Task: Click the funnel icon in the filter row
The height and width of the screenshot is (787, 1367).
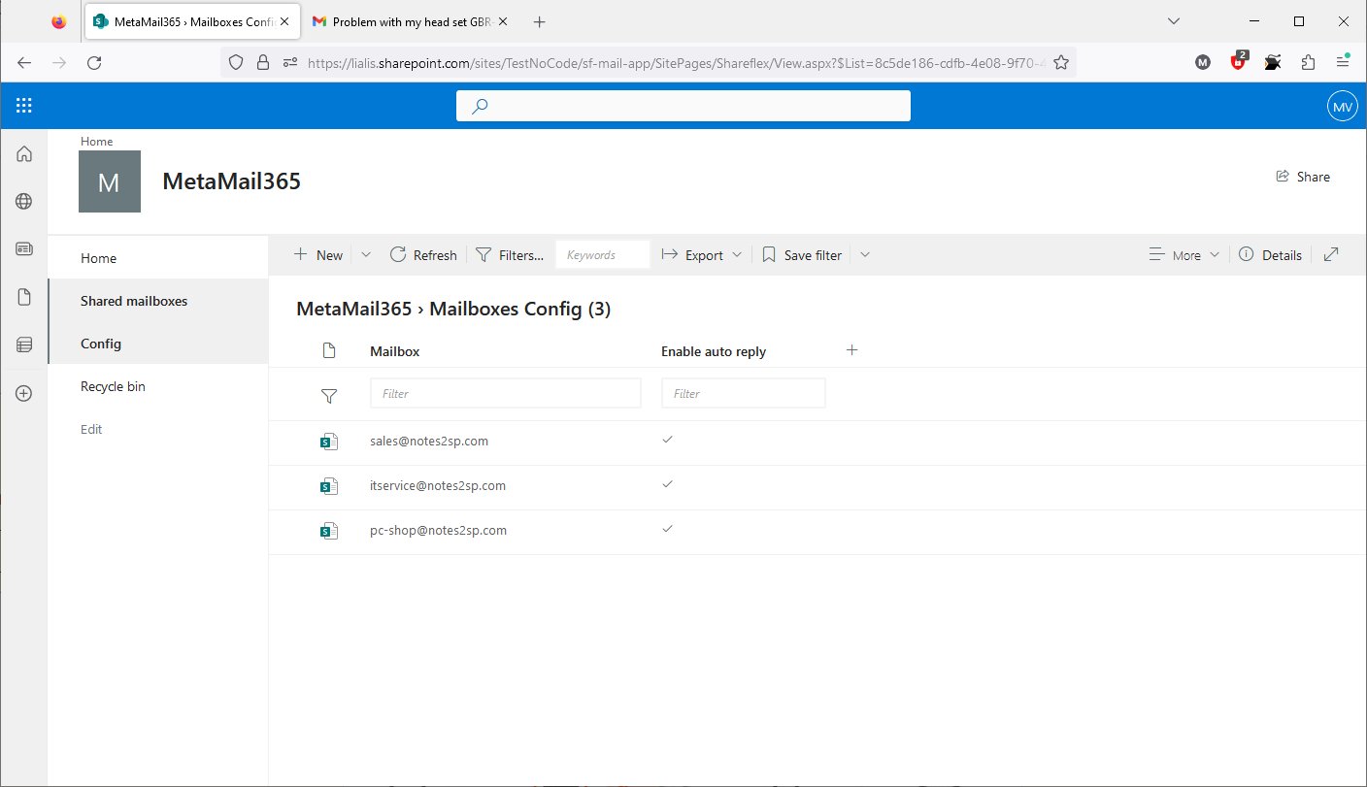Action: [x=329, y=395]
